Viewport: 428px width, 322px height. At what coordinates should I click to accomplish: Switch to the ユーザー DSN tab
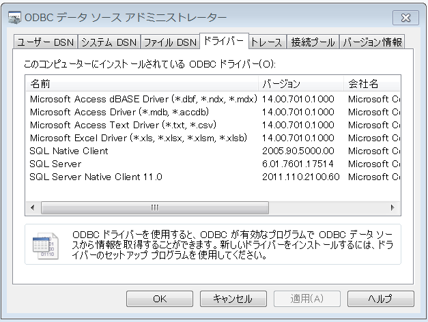tap(46, 42)
